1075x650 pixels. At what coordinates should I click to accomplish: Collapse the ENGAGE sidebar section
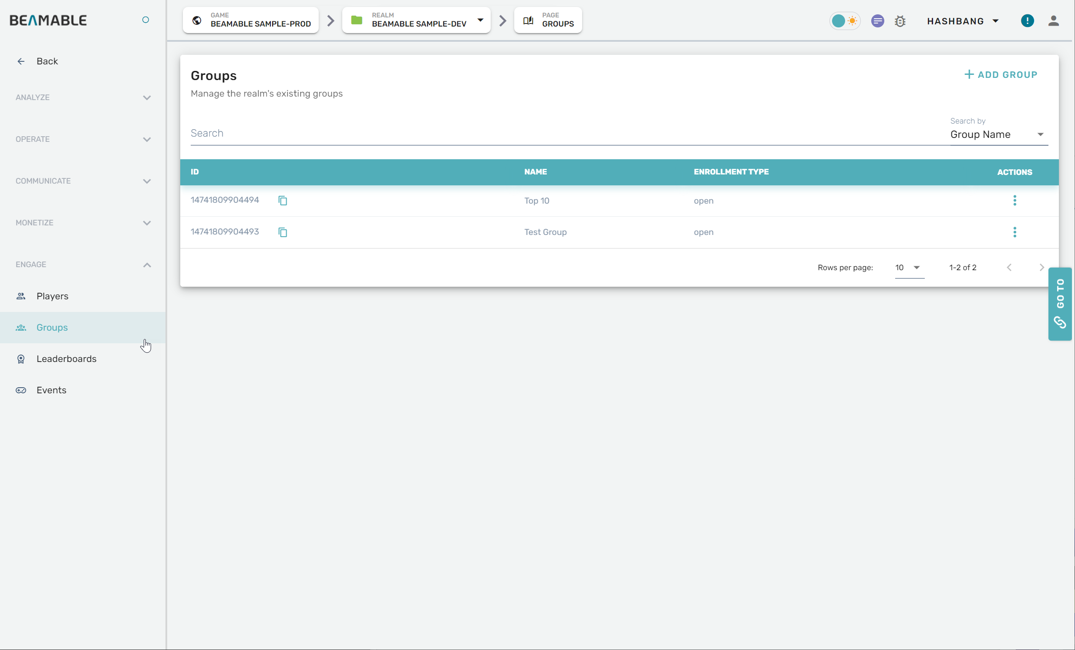point(147,265)
